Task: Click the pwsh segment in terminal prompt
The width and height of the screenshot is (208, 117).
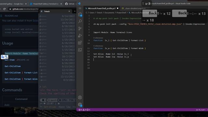Action: click(52, 100)
